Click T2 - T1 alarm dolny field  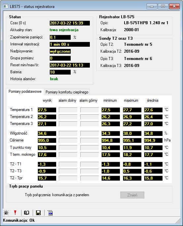click(68, 164)
